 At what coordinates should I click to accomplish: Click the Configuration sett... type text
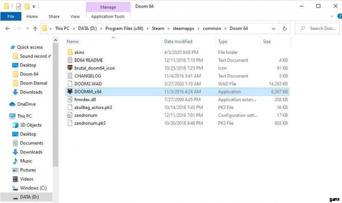click(237, 115)
